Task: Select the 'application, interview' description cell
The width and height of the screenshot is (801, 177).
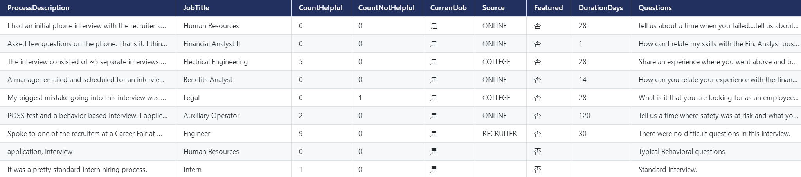Action: pos(40,152)
